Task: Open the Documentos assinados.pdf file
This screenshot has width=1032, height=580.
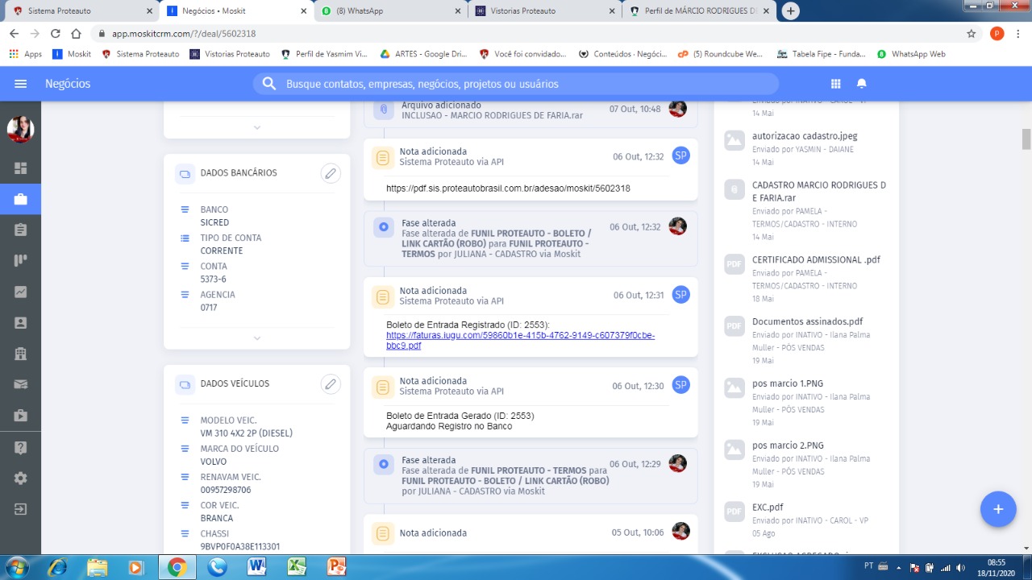Action: click(807, 321)
